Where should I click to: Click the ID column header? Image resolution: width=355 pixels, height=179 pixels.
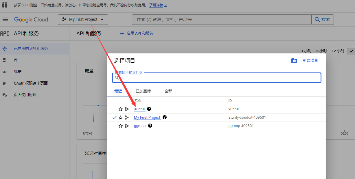point(230,101)
